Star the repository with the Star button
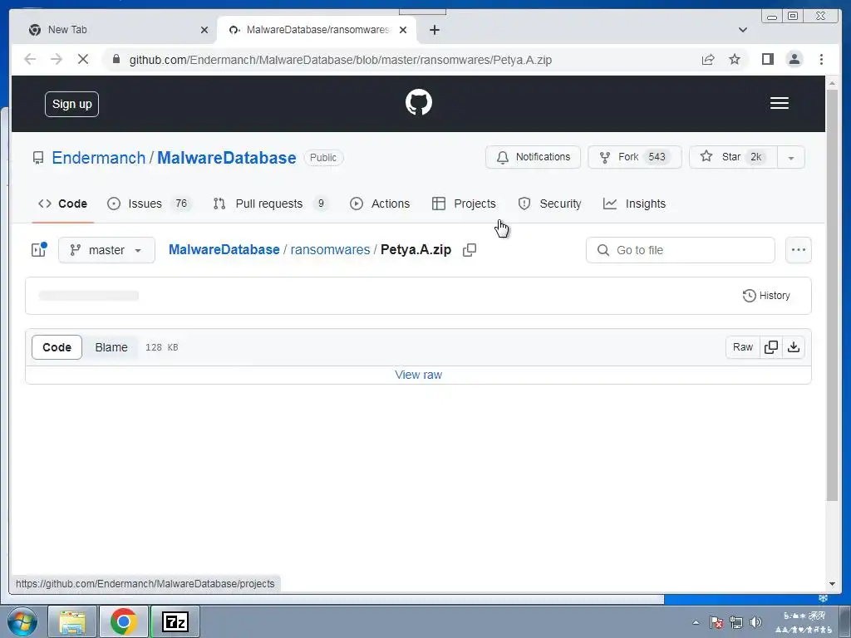The width and height of the screenshot is (851, 638). (733, 157)
